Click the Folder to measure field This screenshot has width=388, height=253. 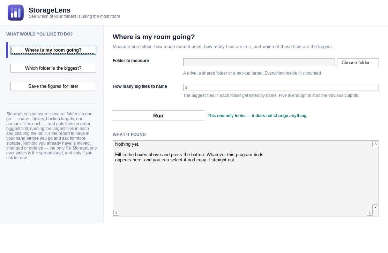pos(259,62)
